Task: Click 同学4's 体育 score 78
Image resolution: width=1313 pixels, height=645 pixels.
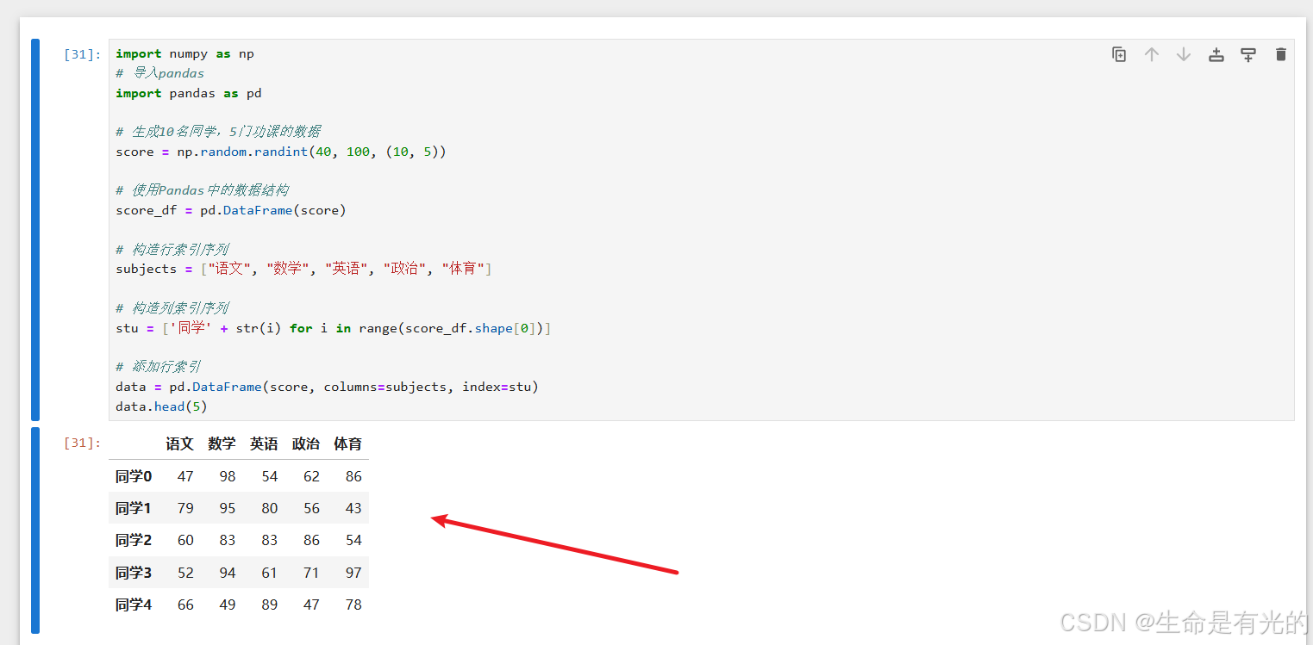Action: pos(353,605)
